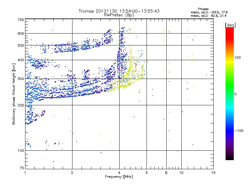Click the x-axis tick label '16'
Screen dimensions: 251x188
point(213,173)
